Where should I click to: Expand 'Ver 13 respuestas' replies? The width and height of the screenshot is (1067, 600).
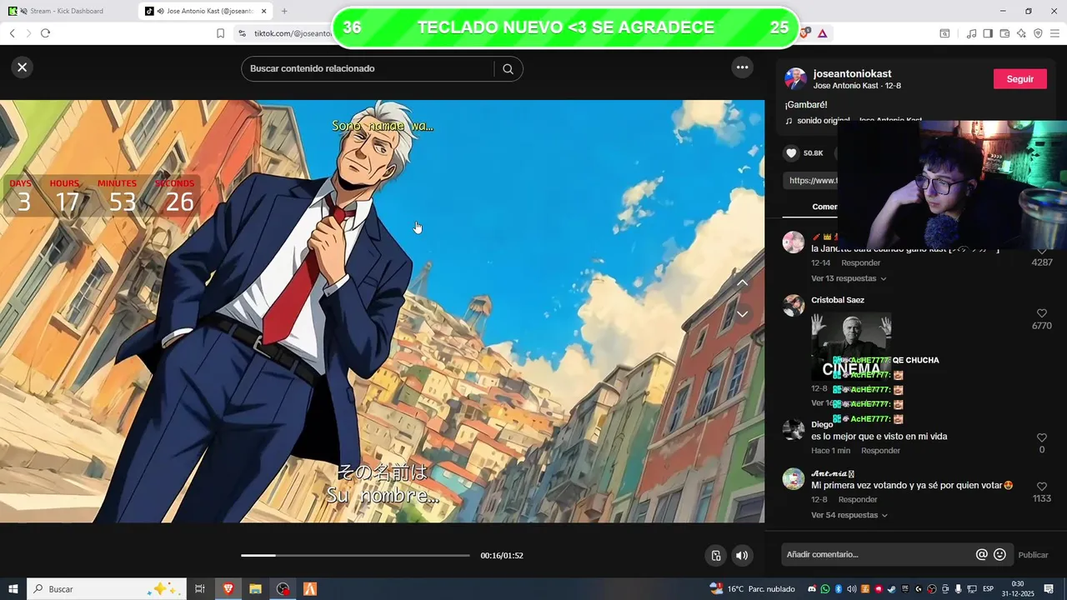click(849, 278)
